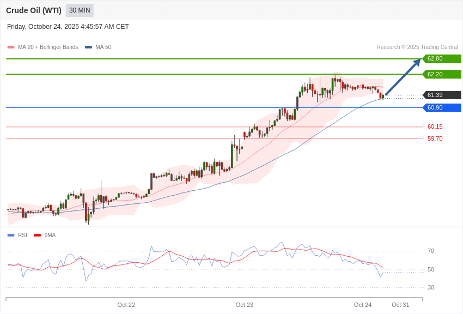Click the blue RSI legend swatch
The width and height of the screenshot is (463, 314).
pos(11,235)
